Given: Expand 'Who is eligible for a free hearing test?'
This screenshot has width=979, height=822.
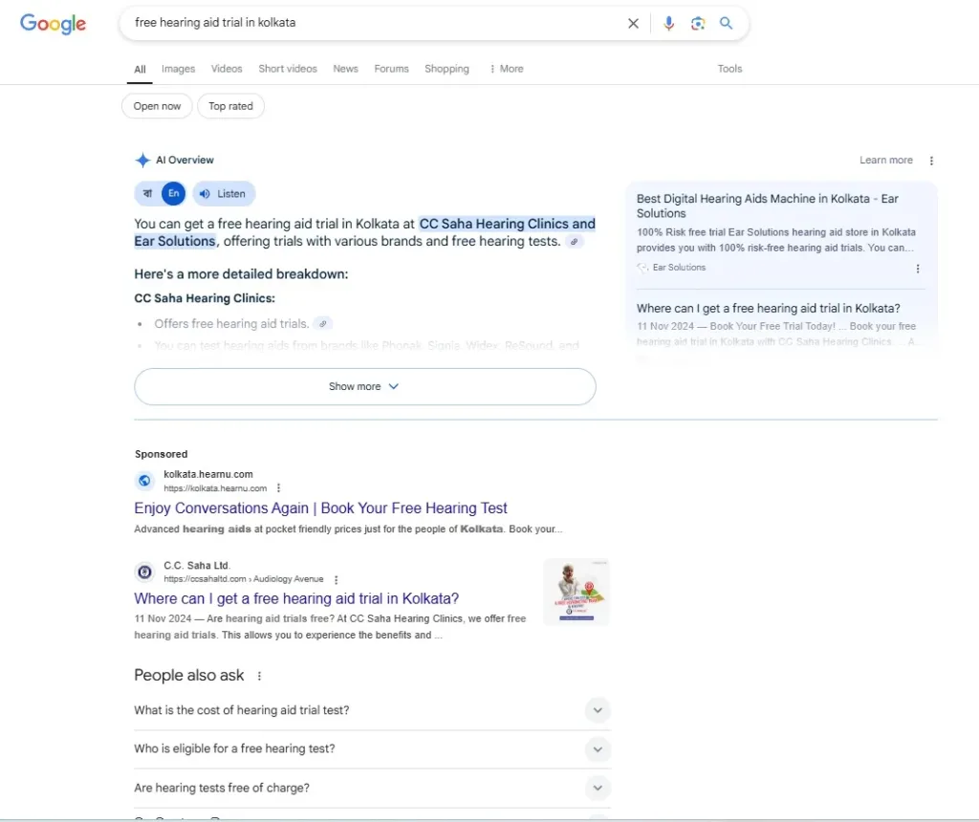Looking at the screenshot, I should [x=598, y=748].
